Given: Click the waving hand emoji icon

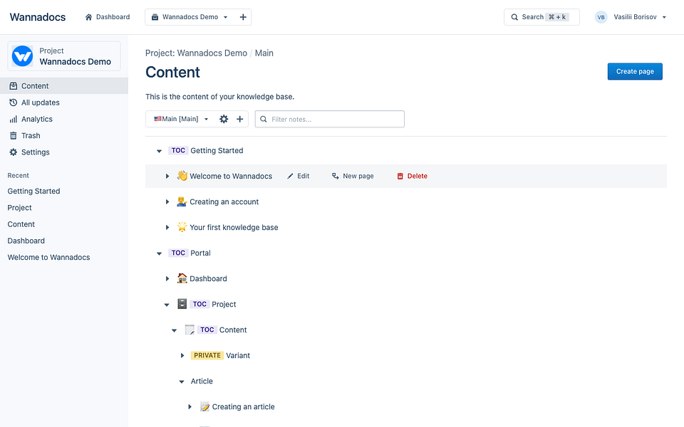Looking at the screenshot, I should pos(182,176).
